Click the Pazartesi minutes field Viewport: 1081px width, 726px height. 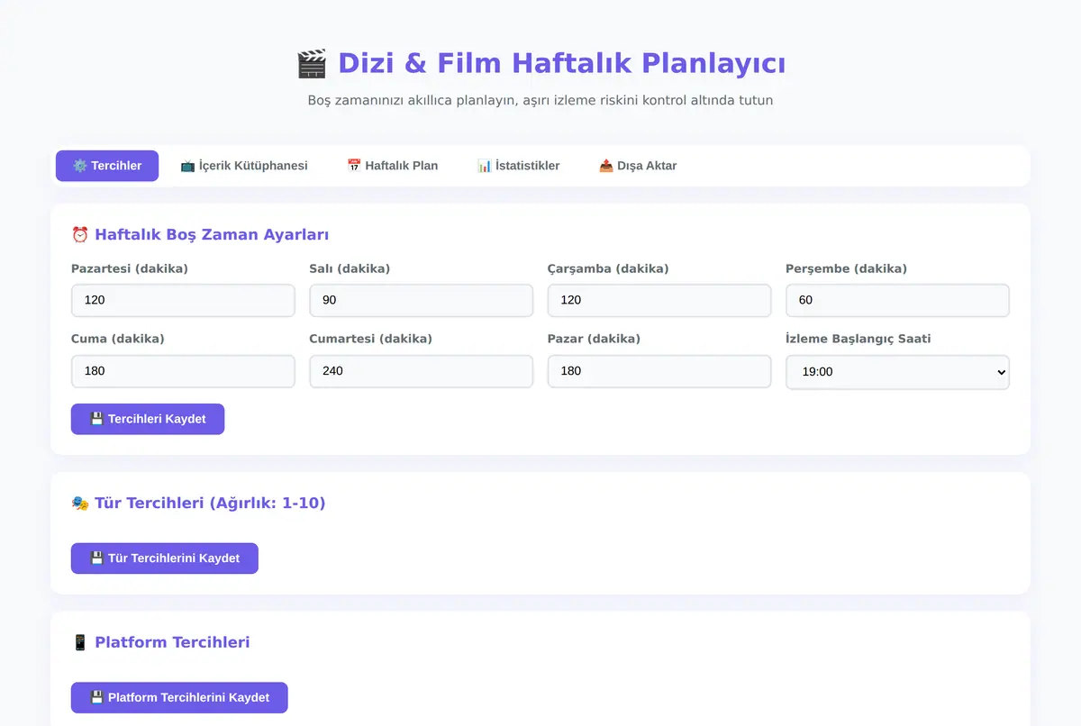(183, 300)
